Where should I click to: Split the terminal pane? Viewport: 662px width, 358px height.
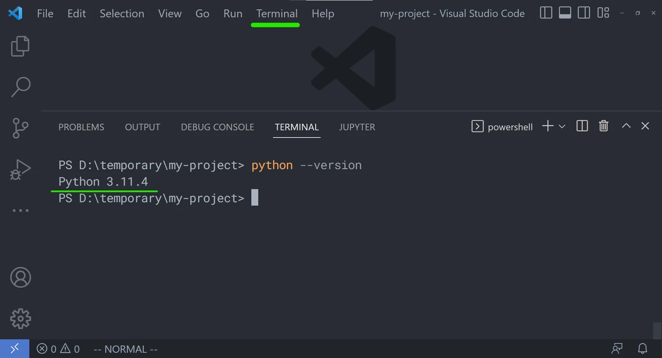582,126
